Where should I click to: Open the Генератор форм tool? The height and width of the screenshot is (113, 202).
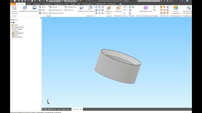pyautogui.click(x=109, y=10)
